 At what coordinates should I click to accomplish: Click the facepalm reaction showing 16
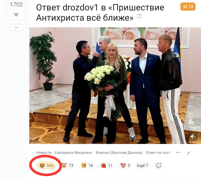pos(87,165)
